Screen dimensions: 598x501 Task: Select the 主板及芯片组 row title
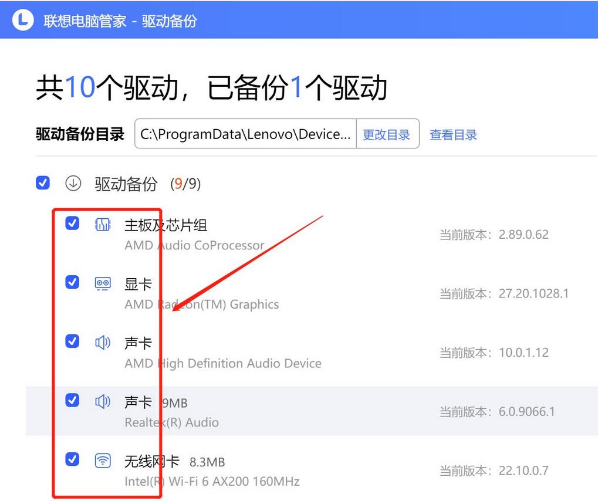pos(166,225)
